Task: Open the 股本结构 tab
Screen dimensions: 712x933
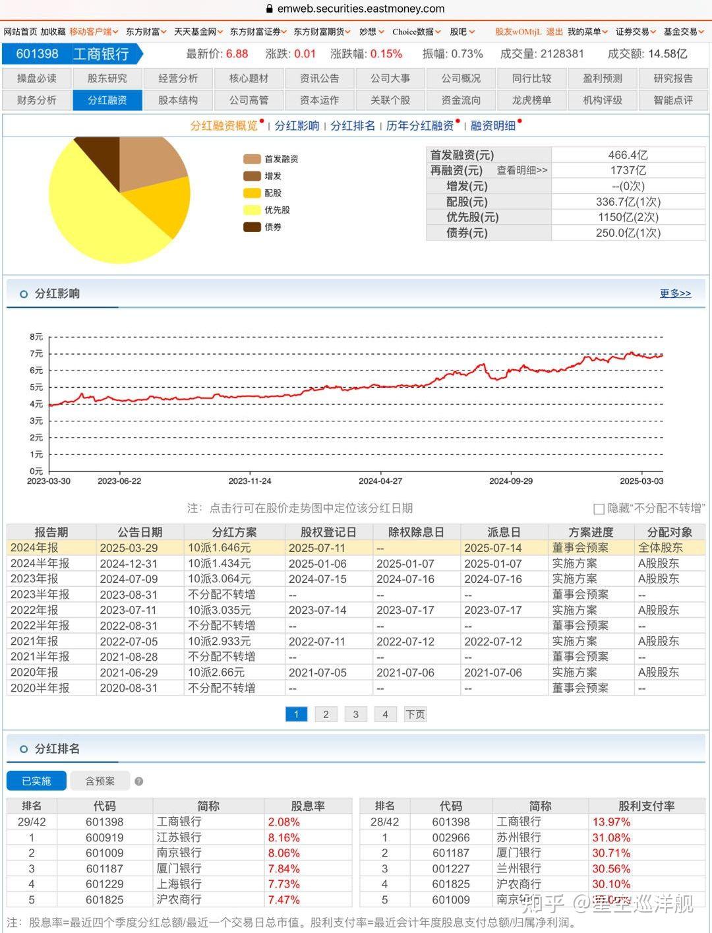Action: (x=178, y=100)
